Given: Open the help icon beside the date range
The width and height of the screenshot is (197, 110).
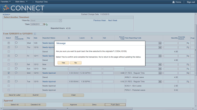Looking at the screenshot, I should [35, 34].
